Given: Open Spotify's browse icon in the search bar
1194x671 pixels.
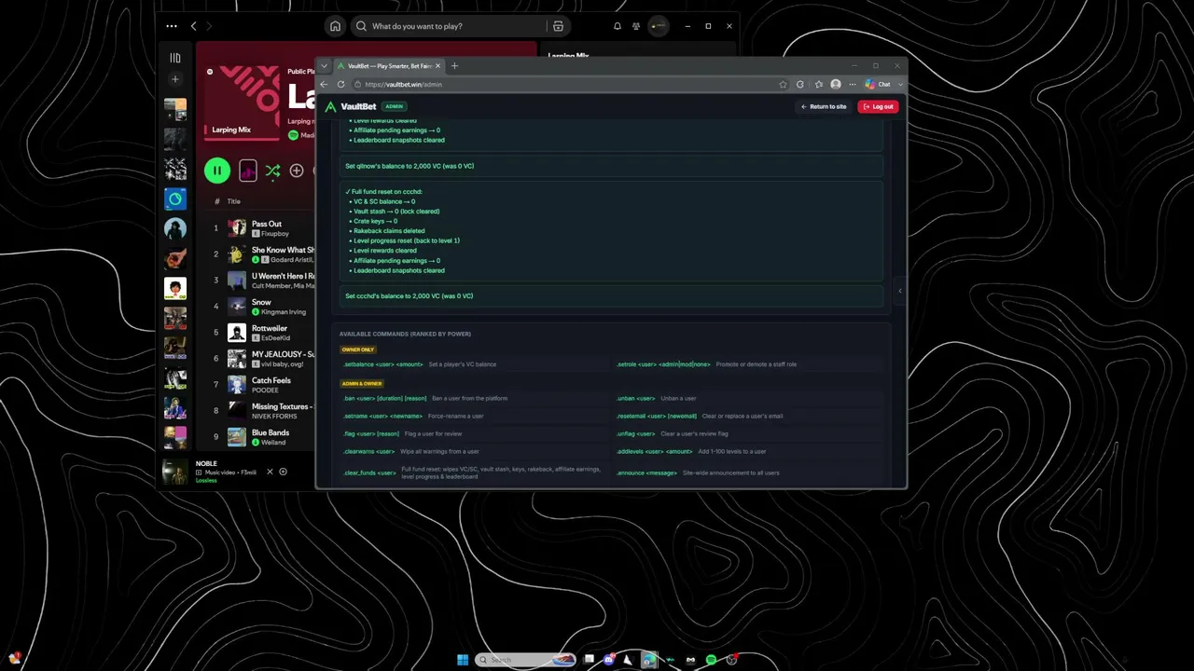Looking at the screenshot, I should point(558,26).
